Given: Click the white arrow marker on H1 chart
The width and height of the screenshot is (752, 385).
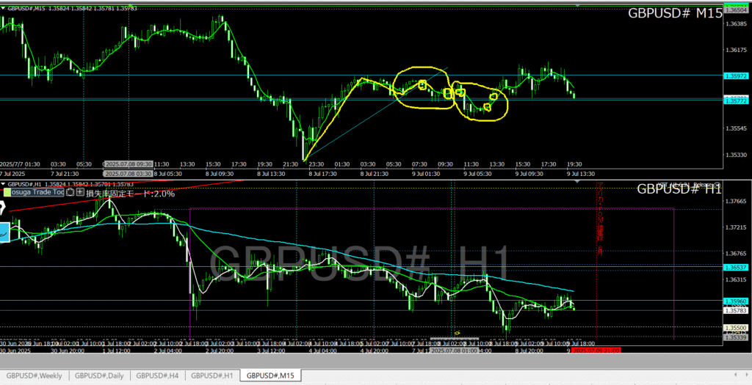Looking at the screenshot, I should point(4,208).
